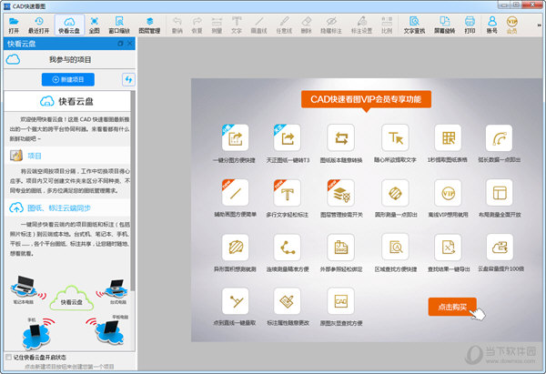The image size is (546, 374).
Task: Click the 删除 eraser tool icon
Action: click(x=306, y=25)
